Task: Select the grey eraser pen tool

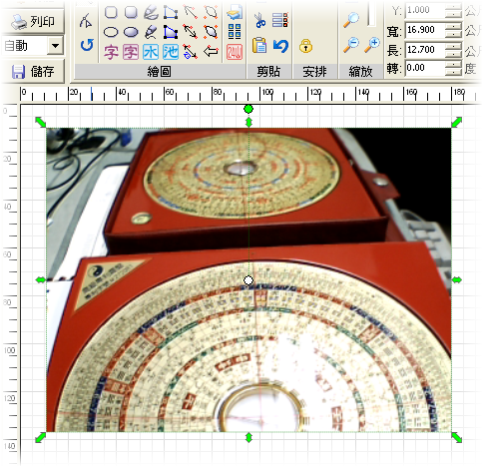Action: click(x=151, y=13)
